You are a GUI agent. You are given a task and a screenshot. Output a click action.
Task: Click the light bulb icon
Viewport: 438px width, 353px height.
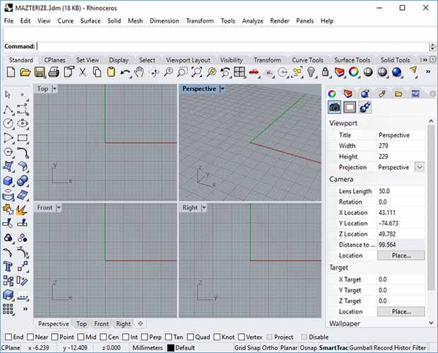[x=311, y=72]
